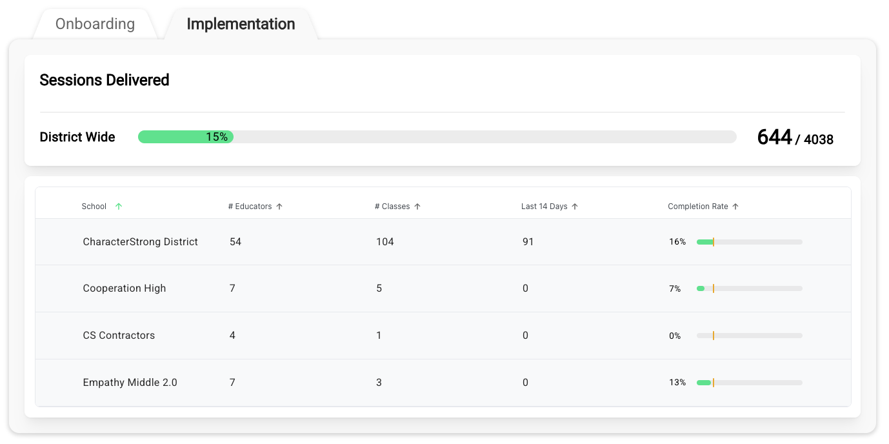Click CS Contractors 0% completion bar

(749, 336)
